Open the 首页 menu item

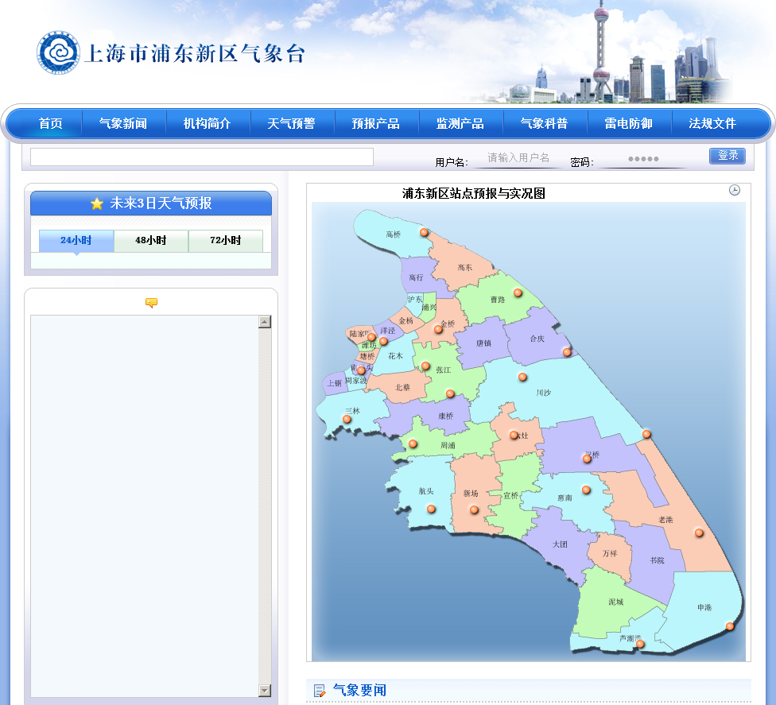pyautogui.click(x=51, y=123)
